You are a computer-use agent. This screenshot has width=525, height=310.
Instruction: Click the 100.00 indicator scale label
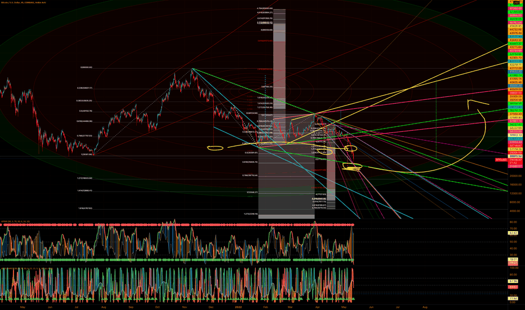[x=514, y=268]
